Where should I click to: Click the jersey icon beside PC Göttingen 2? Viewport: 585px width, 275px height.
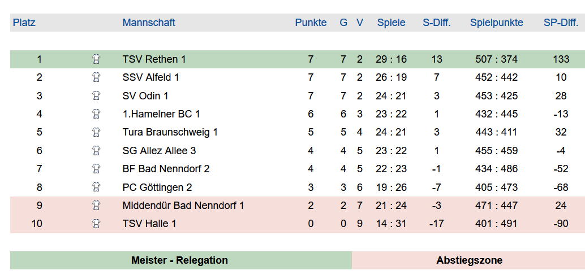(x=96, y=187)
